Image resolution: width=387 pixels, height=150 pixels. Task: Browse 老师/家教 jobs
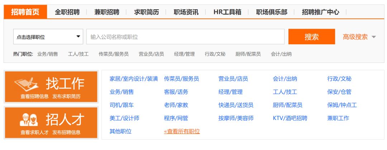176,105
